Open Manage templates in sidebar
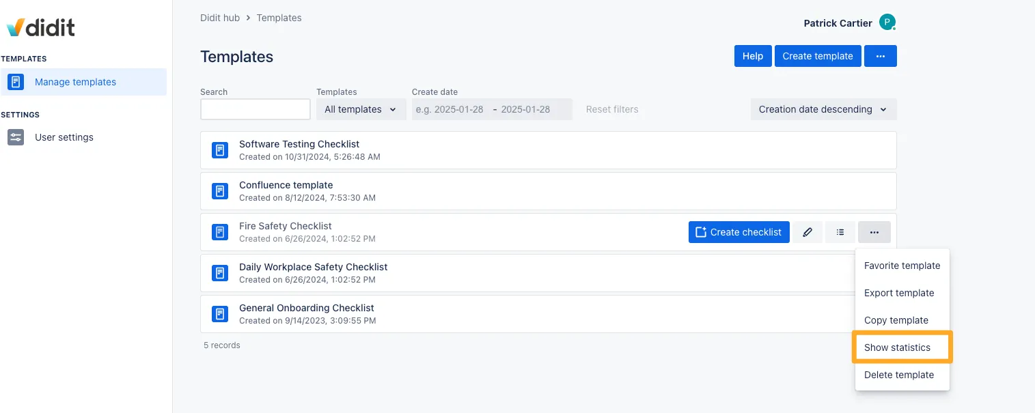The height and width of the screenshot is (413, 1035). click(x=83, y=82)
